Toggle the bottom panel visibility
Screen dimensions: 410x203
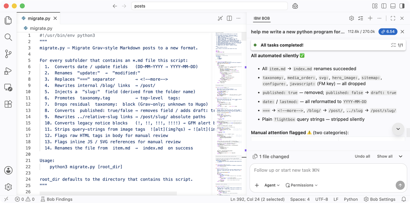pos(393,6)
